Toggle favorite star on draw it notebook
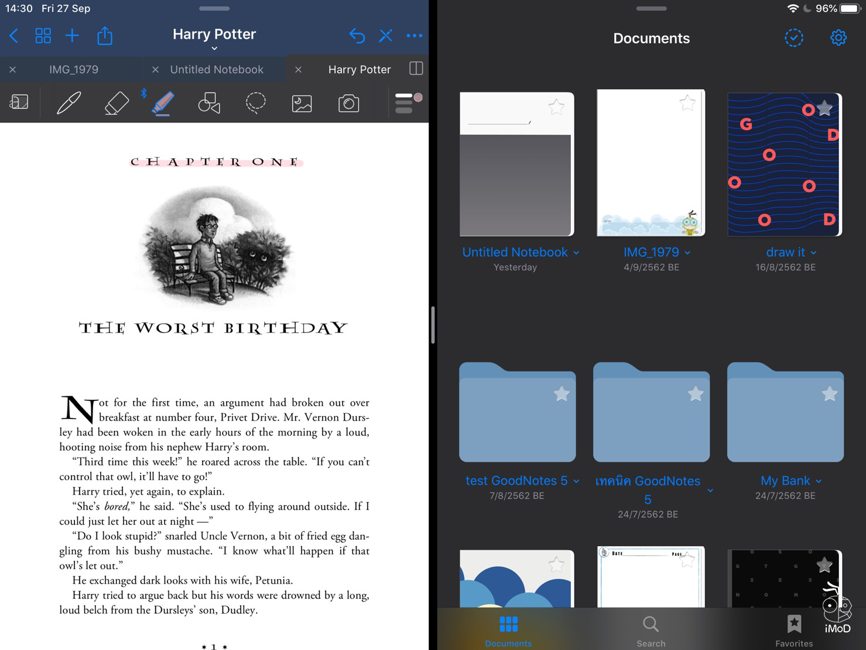The width and height of the screenshot is (866, 650). pos(824,108)
